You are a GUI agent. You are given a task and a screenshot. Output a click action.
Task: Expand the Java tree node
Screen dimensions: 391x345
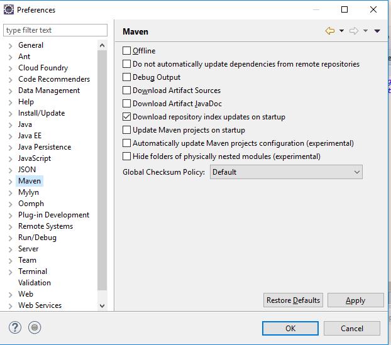click(10, 125)
